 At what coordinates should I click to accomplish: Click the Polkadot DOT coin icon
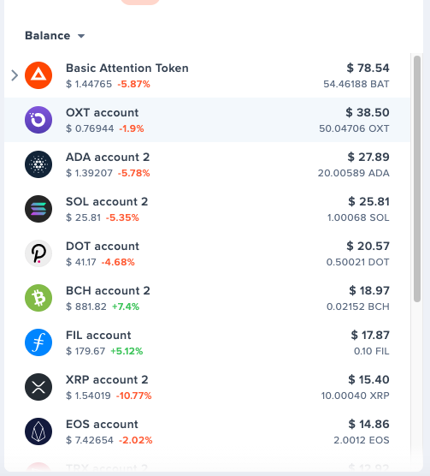(x=38, y=253)
